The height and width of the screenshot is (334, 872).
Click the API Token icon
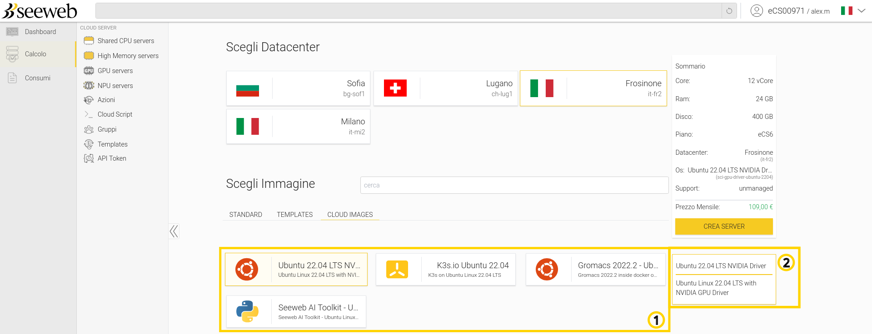tap(89, 158)
